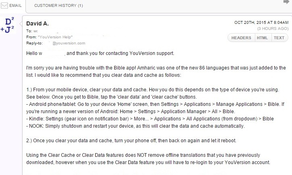Click the D² + J² sender avatar
Screen dimensions: 292x175
coord(8,25)
